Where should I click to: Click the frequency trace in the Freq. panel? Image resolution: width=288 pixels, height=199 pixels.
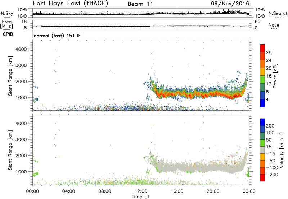click(141, 26)
